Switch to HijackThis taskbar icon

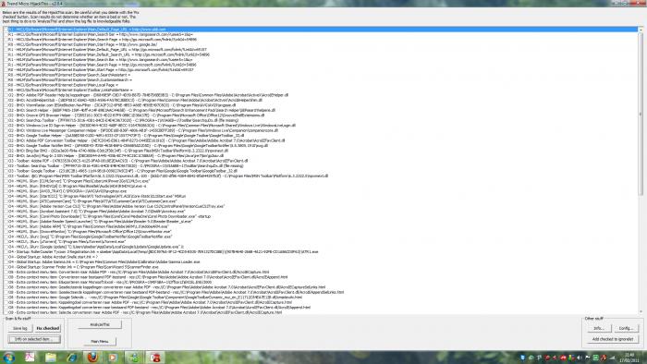tap(154, 358)
